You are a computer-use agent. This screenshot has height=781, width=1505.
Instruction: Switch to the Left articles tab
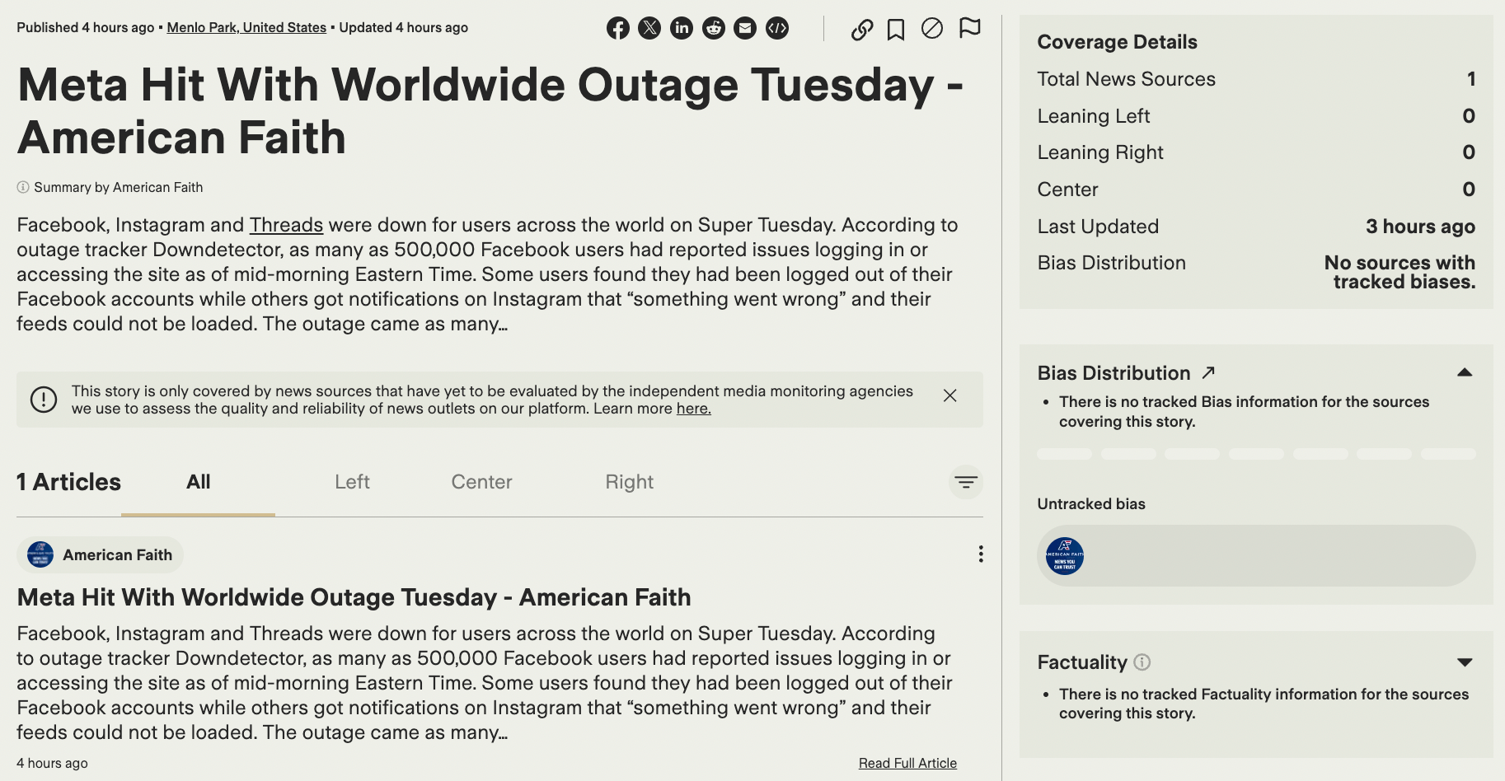coord(352,482)
